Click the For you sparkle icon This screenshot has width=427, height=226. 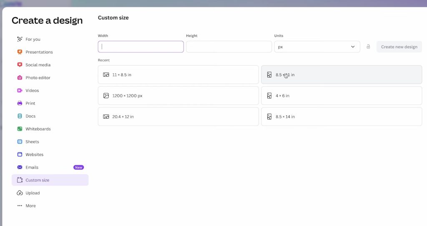click(20, 39)
